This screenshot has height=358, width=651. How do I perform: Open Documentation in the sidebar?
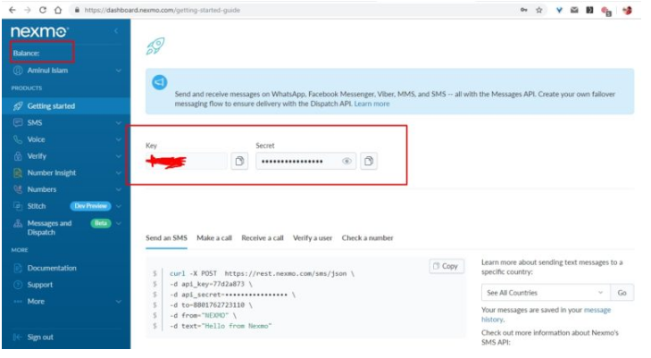click(51, 268)
